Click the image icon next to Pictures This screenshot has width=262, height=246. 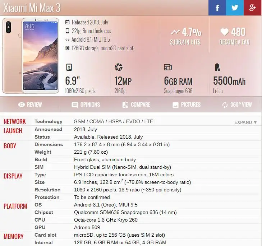tap(175, 105)
